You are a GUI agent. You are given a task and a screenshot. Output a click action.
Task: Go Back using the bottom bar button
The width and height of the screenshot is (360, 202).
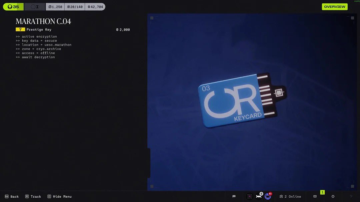click(12, 196)
